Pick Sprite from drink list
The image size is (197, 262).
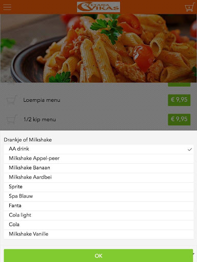98,187
